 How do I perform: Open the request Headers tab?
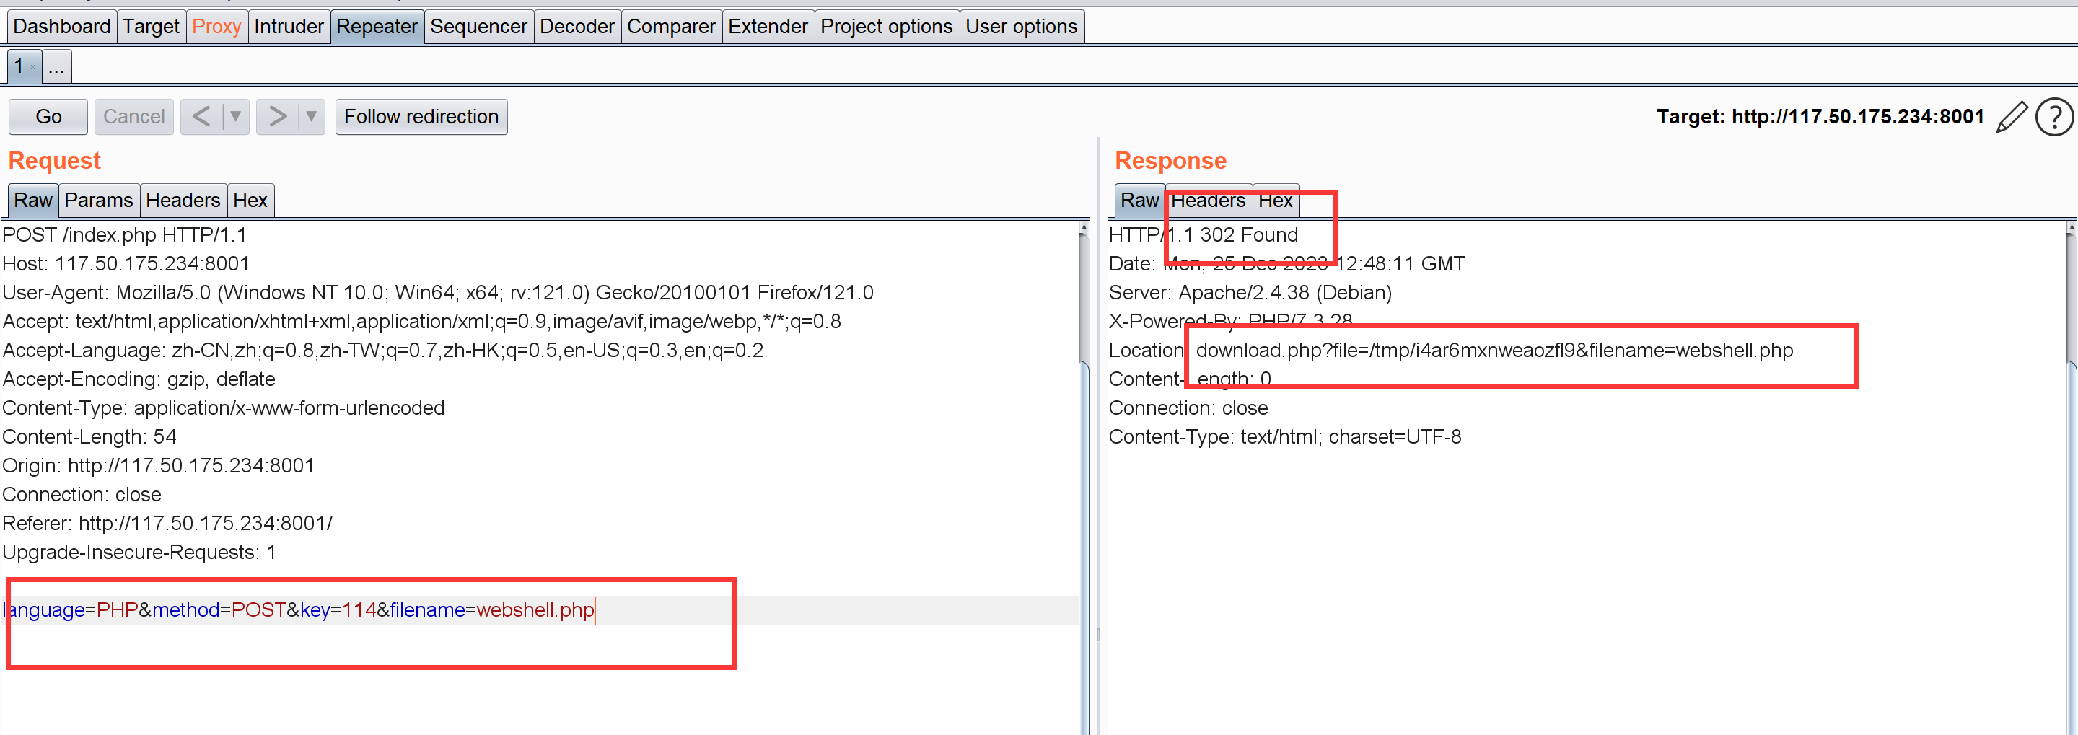click(183, 200)
